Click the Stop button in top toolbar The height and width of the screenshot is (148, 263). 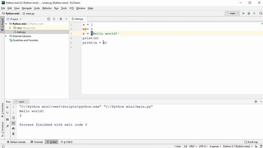254,14
